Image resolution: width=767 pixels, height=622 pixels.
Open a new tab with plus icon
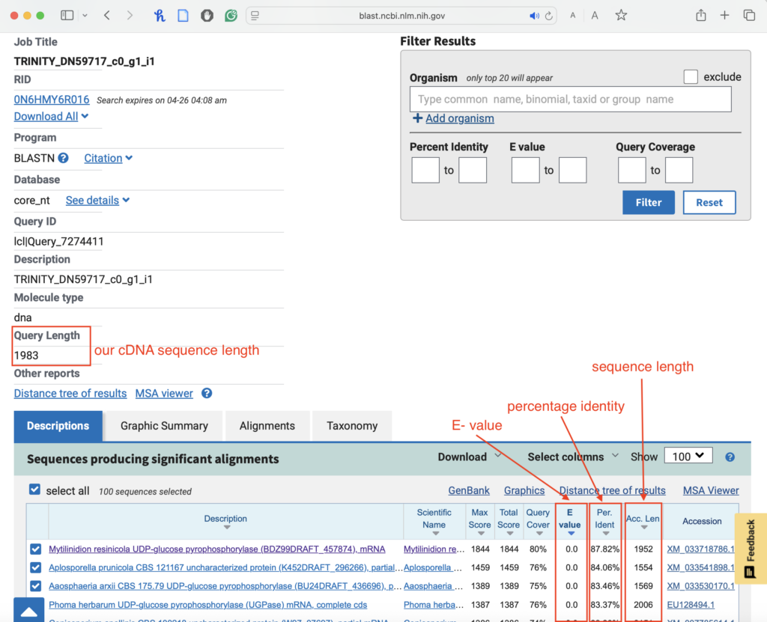[724, 15]
